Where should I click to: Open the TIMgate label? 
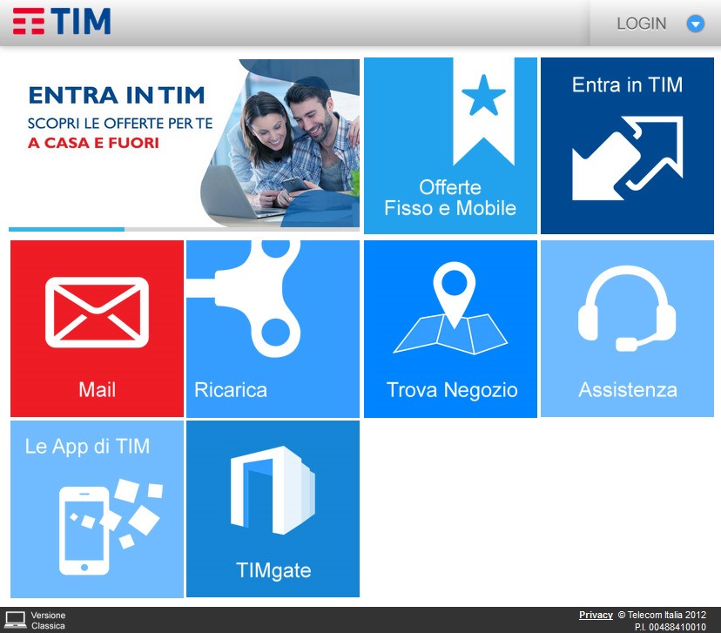point(273,570)
